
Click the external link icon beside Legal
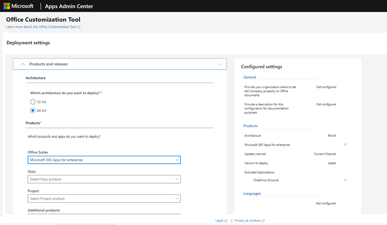pyautogui.click(x=226, y=221)
